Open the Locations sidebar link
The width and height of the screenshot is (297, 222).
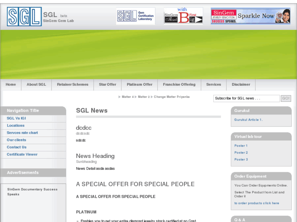click(x=16, y=125)
